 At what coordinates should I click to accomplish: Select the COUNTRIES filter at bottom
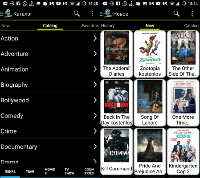click(89, 171)
